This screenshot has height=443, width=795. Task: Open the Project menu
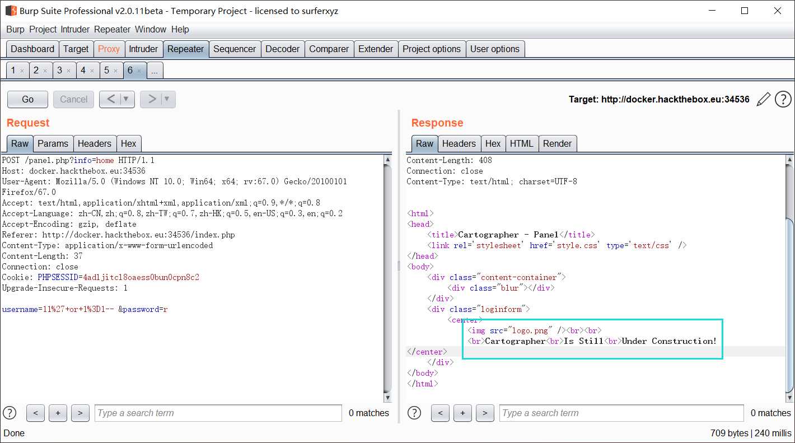[x=43, y=29]
